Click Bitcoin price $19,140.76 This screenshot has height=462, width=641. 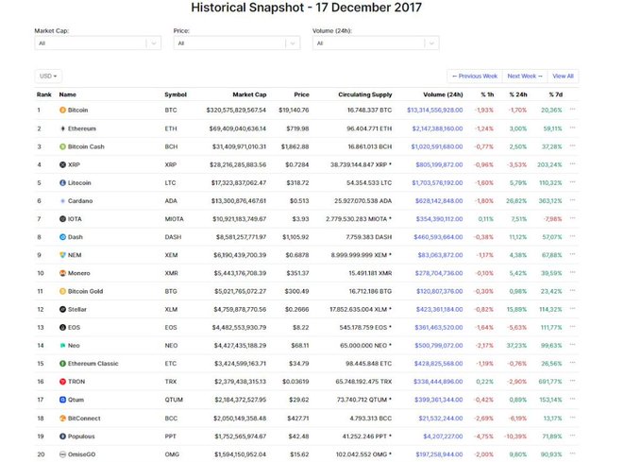[294, 111]
